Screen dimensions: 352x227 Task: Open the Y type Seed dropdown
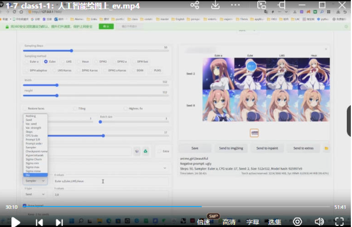[x=35, y=194]
